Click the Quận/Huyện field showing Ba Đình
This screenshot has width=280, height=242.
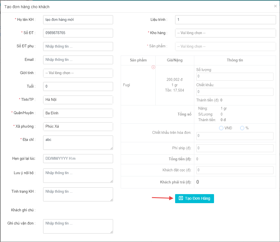pos(78,113)
